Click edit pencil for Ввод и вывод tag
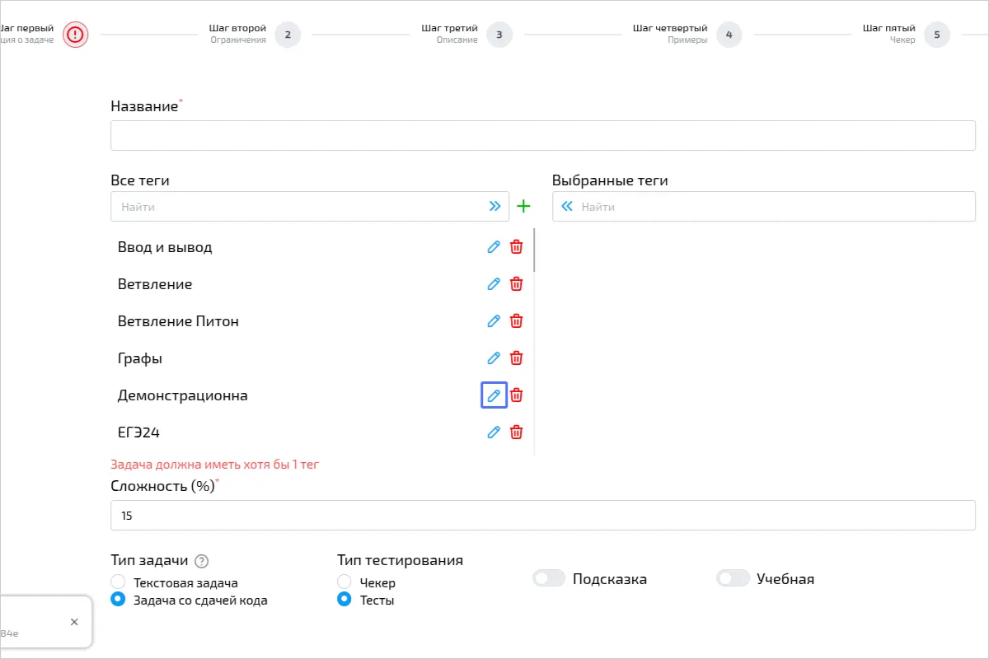This screenshot has width=989, height=659. tap(494, 247)
